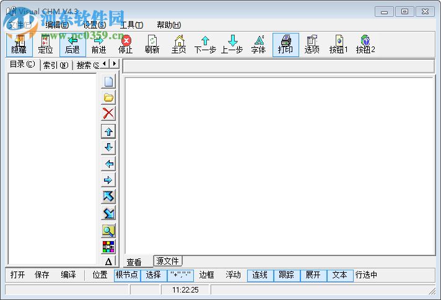Toggle the 边框 (Border) option
The width and height of the screenshot is (441, 300).
pos(207,275)
